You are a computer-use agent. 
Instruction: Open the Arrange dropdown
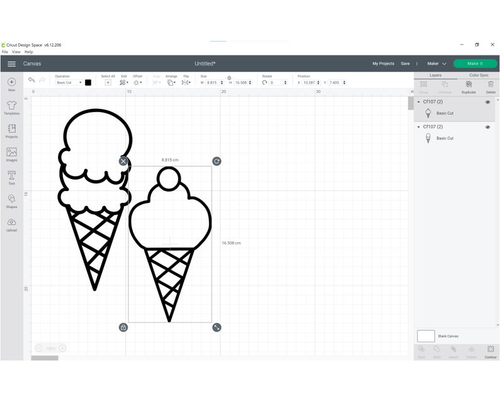click(171, 83)
